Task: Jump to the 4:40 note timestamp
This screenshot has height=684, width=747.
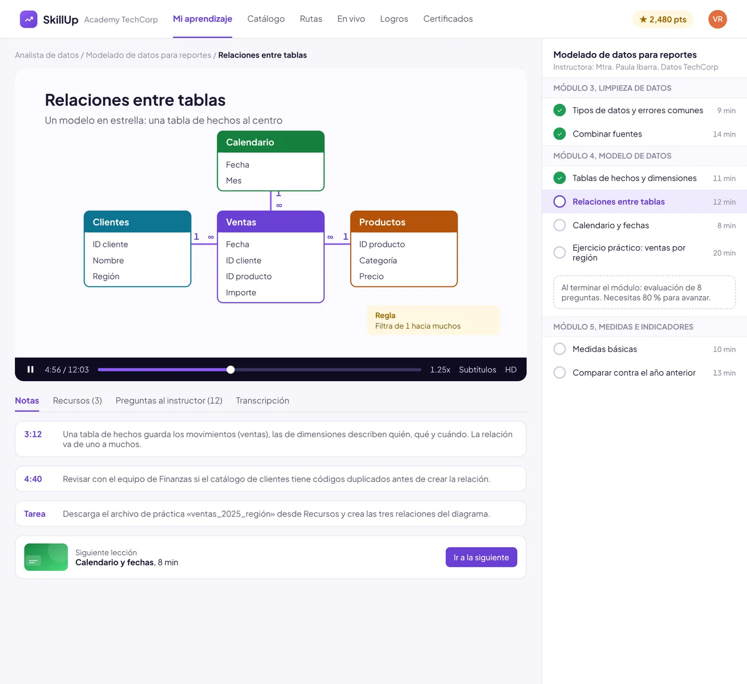Action: pyautogui.click(x=33, y=479)
